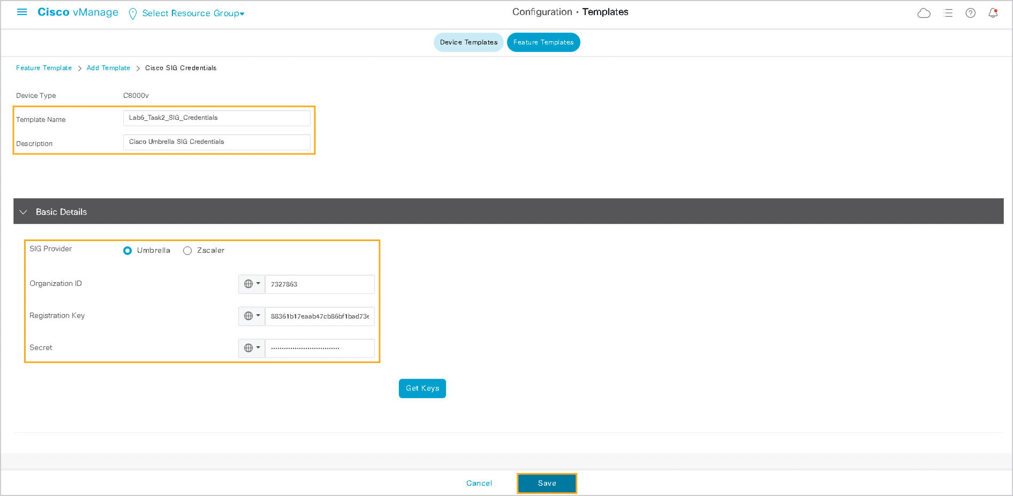This screenshot has width=1013, height=496.
Task: Click the Registration Key value field
Action: pos(320,316)
